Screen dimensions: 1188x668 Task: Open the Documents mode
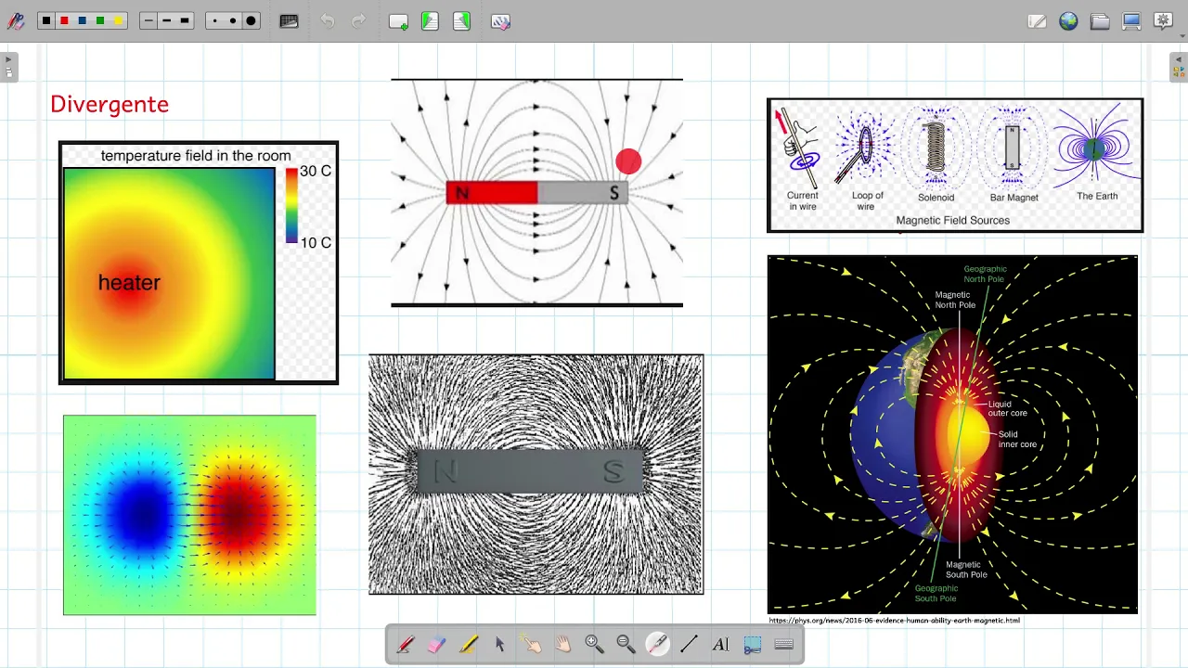1100,21
